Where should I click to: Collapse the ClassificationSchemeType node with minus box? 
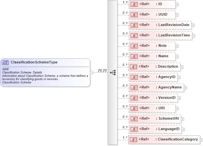[91, 73]
